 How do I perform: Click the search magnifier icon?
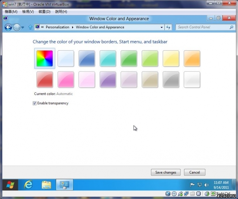(231, 27)
